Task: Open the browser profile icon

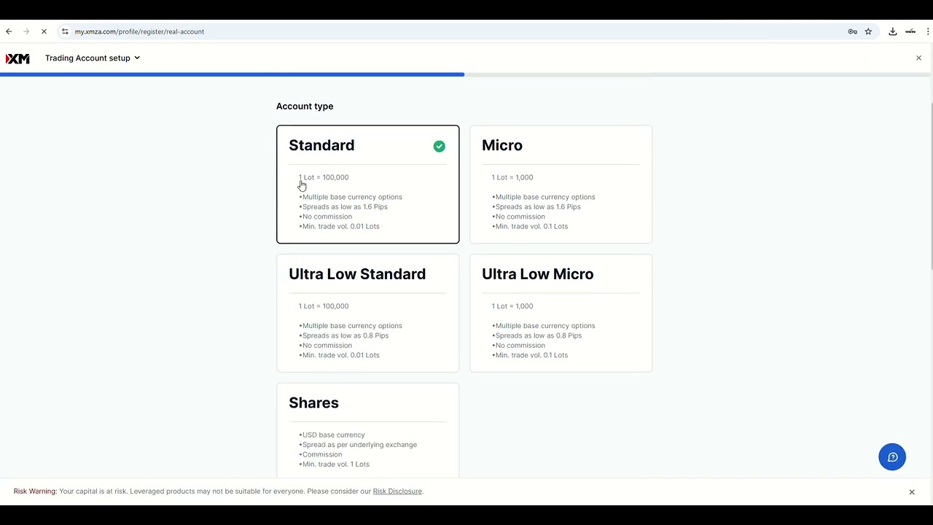Action: [910, 31]
